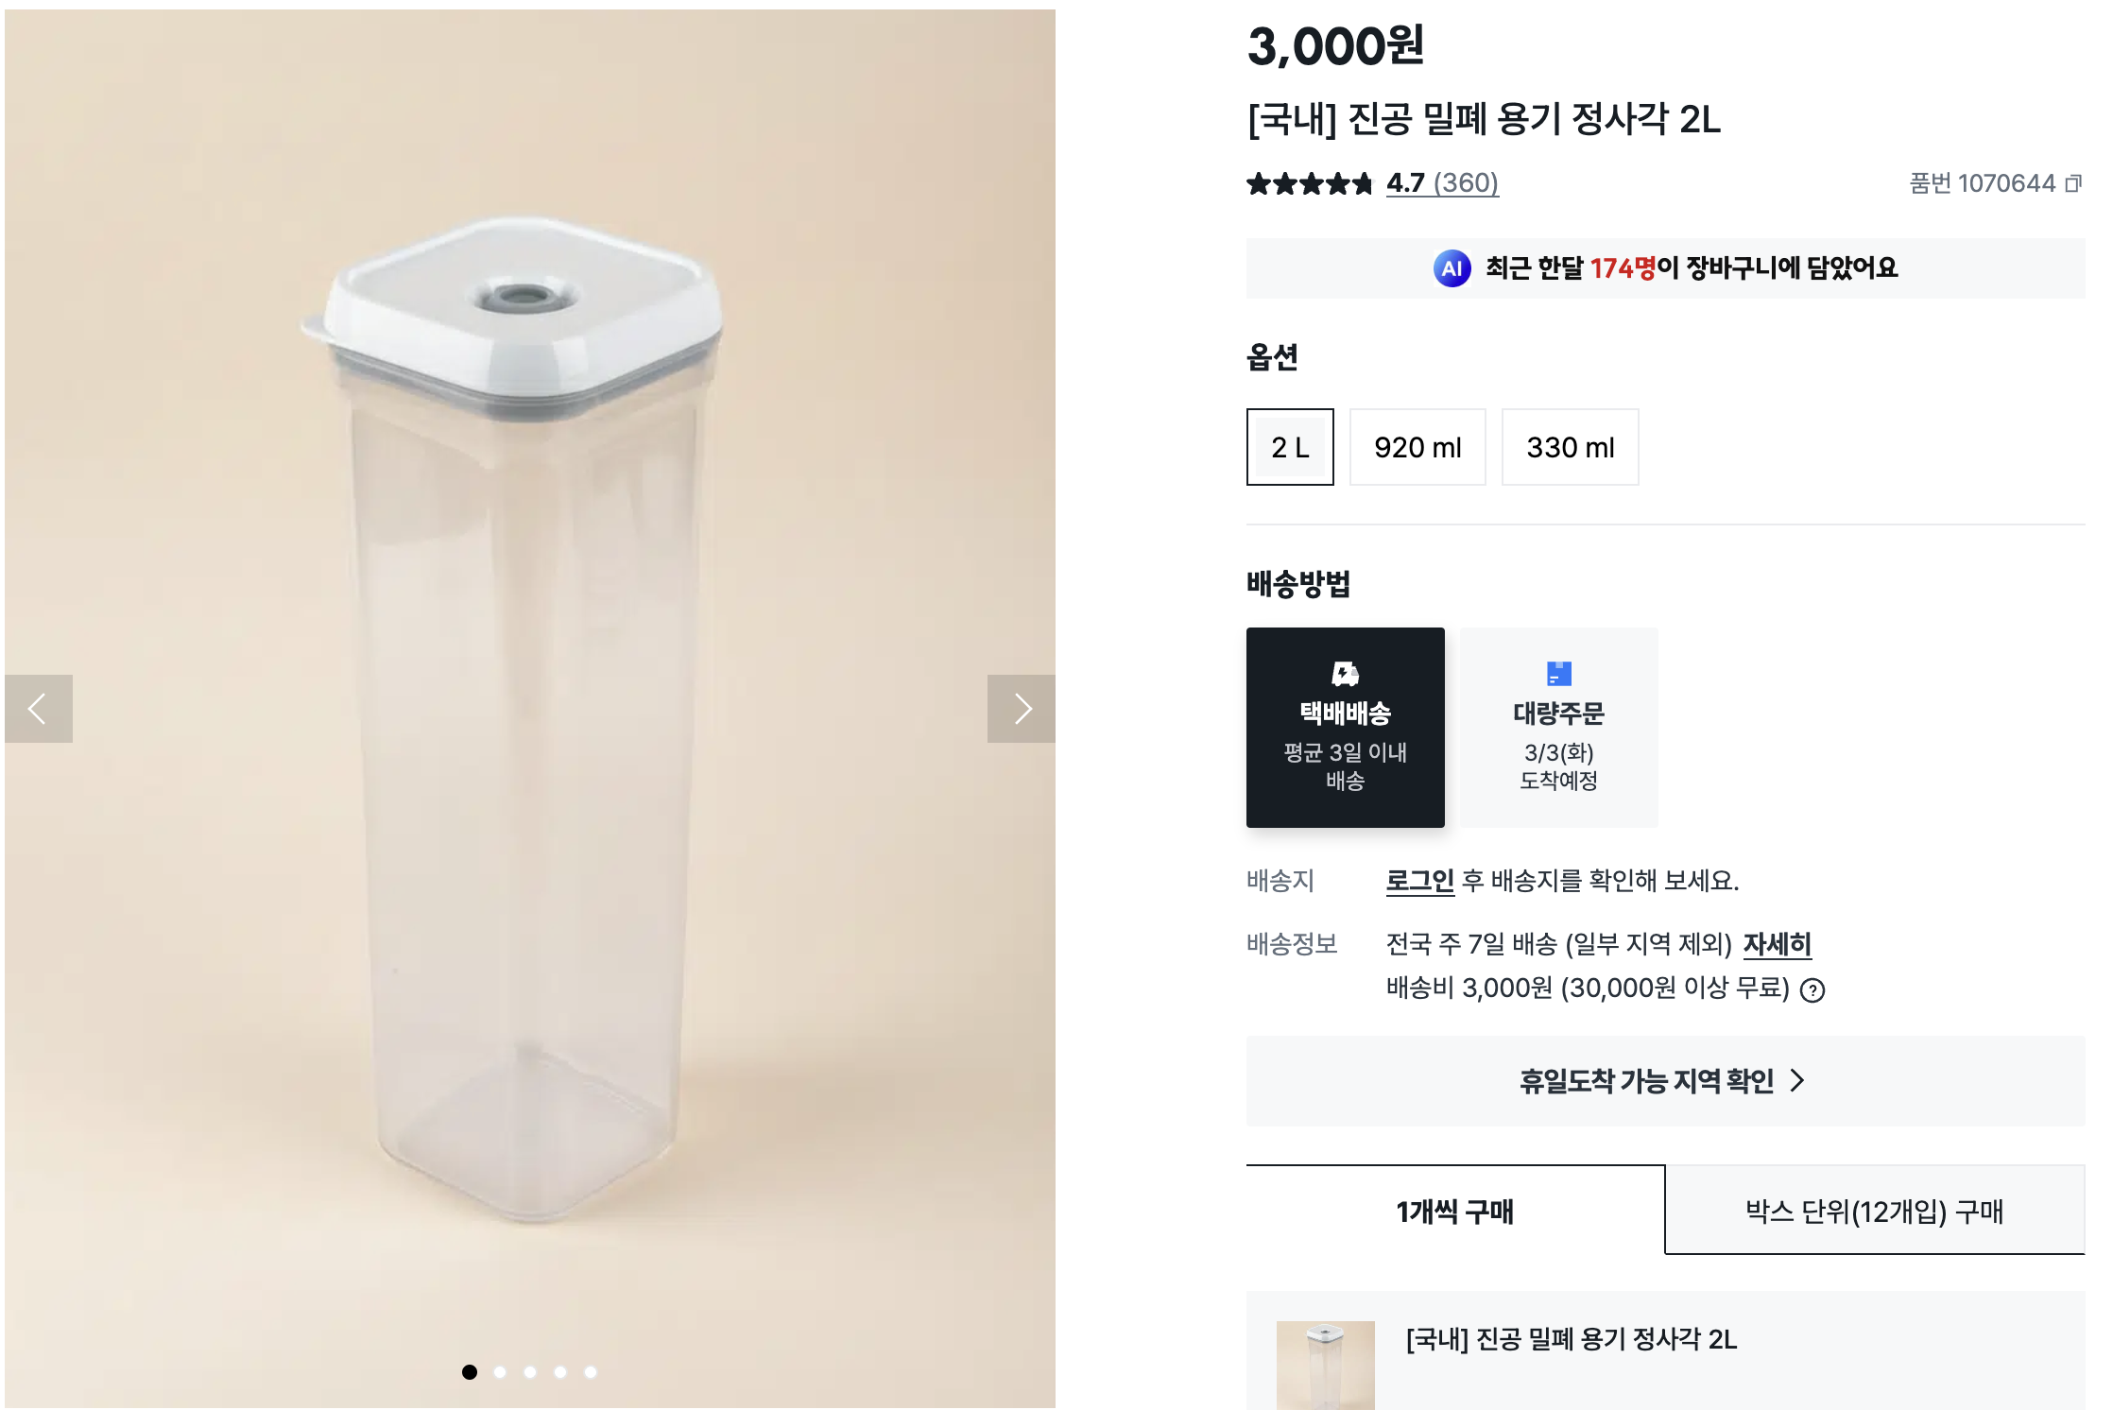Click the star rating icon row

coord(1309,183)
